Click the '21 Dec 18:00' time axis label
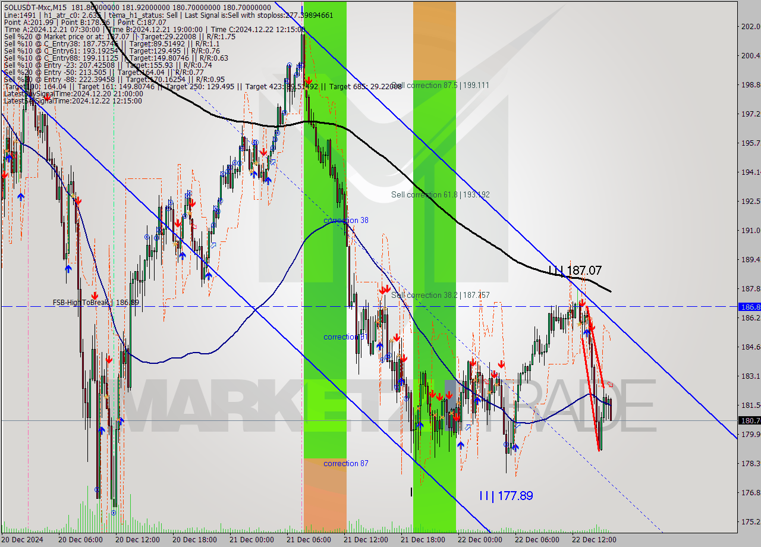The width and height of the screenshot is (761, 547). click(423, 539)
